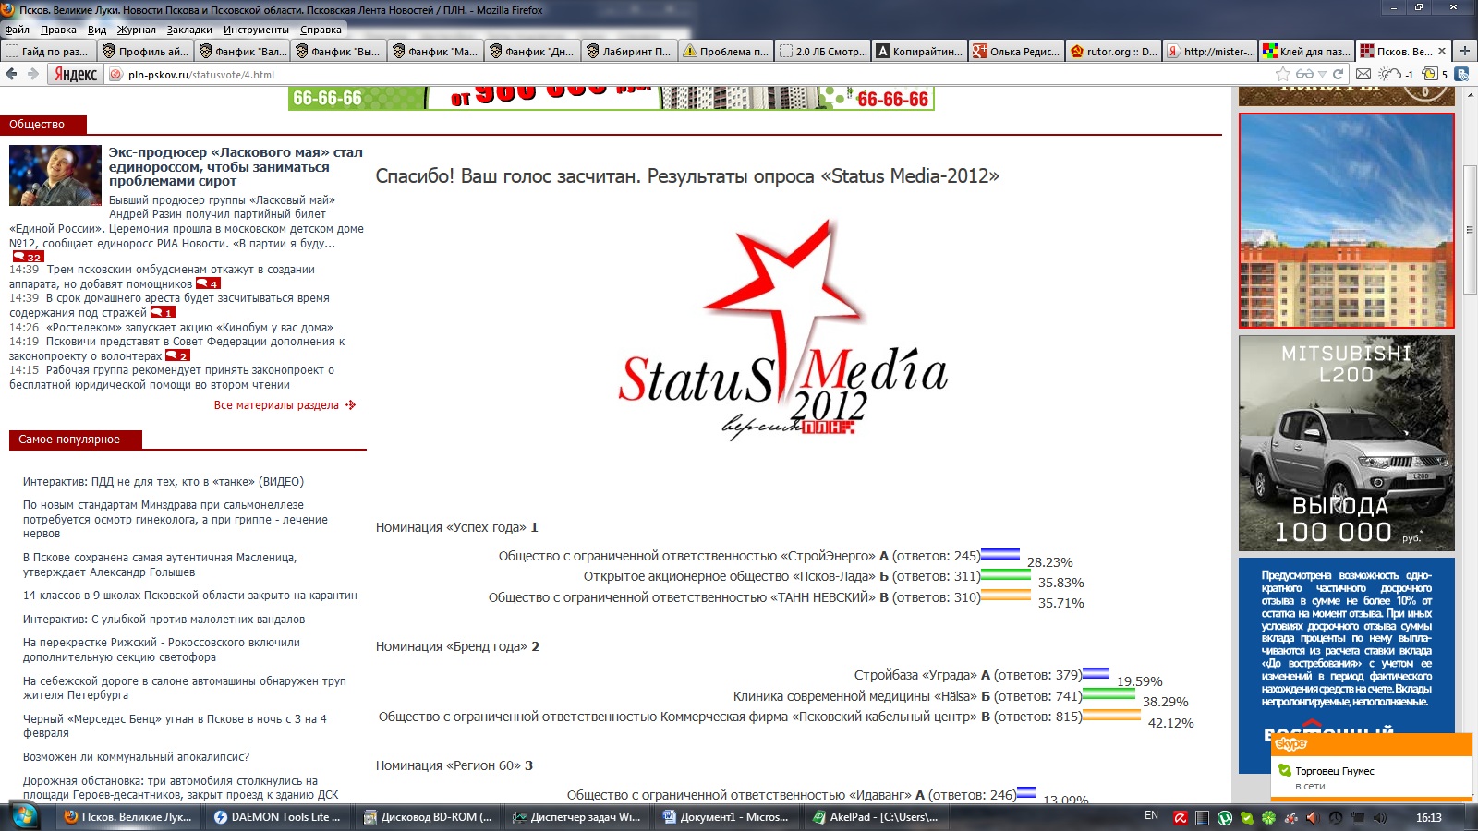1478x831 pixels.
Task: Click the system volume speaker tray icon
Action: tap(1380, 817)
